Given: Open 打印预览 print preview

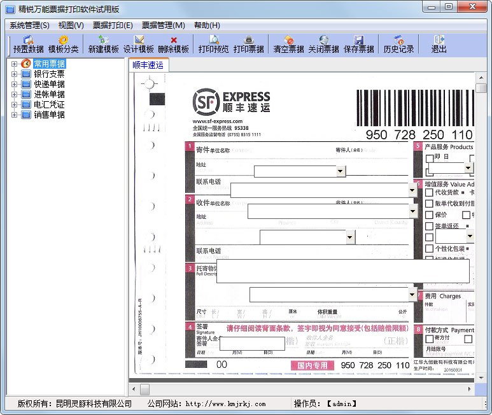Looking at the screenshot, I should pyautogui.click(x=213, y=45).
